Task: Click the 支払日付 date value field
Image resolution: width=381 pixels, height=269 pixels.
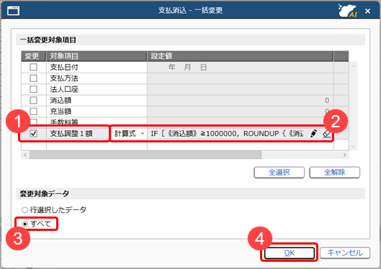Action: [240, 67]
